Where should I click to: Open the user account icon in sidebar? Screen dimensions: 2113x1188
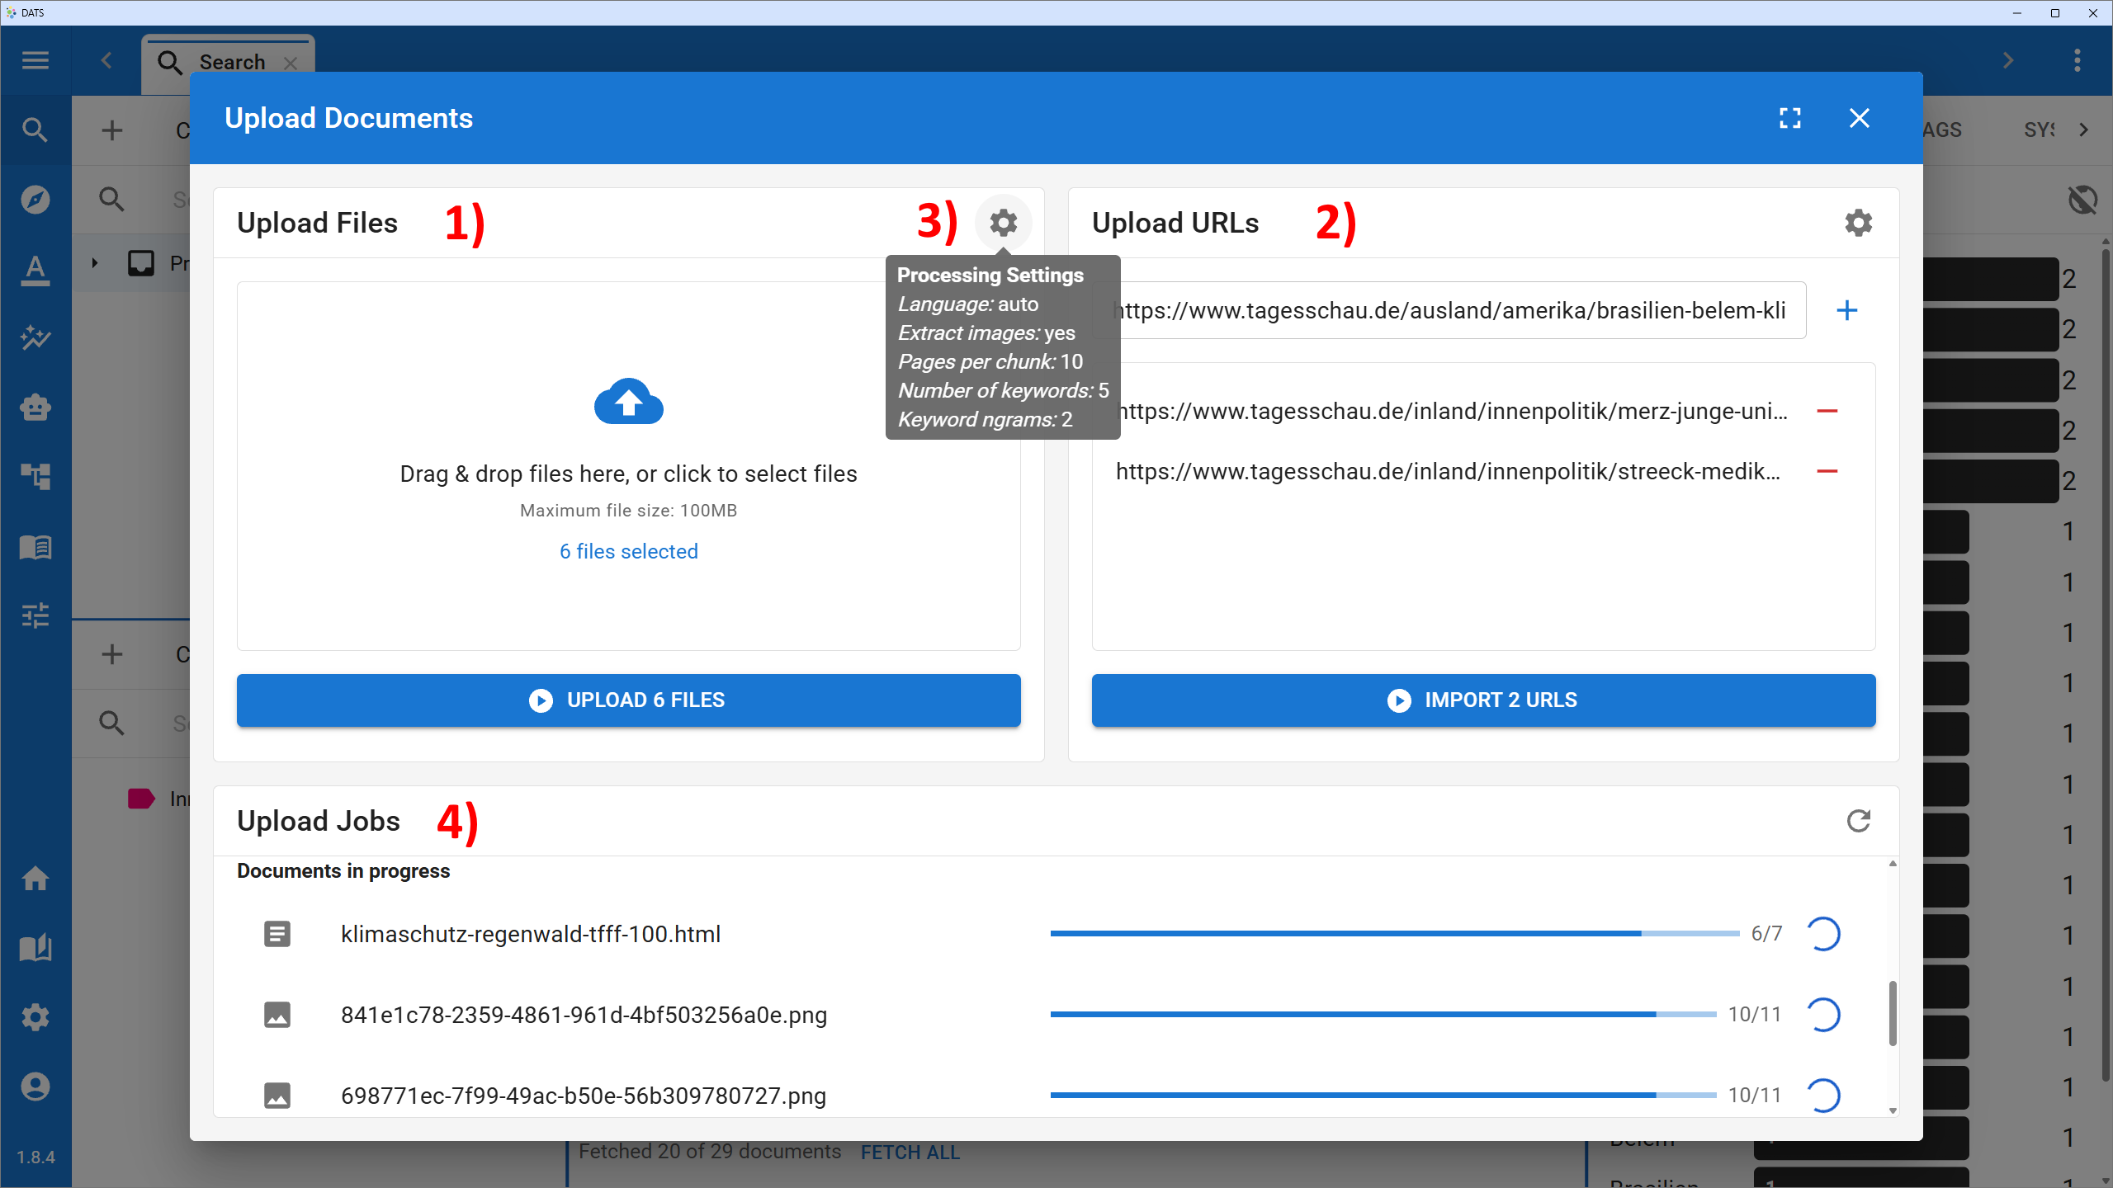click(35, 1087)
